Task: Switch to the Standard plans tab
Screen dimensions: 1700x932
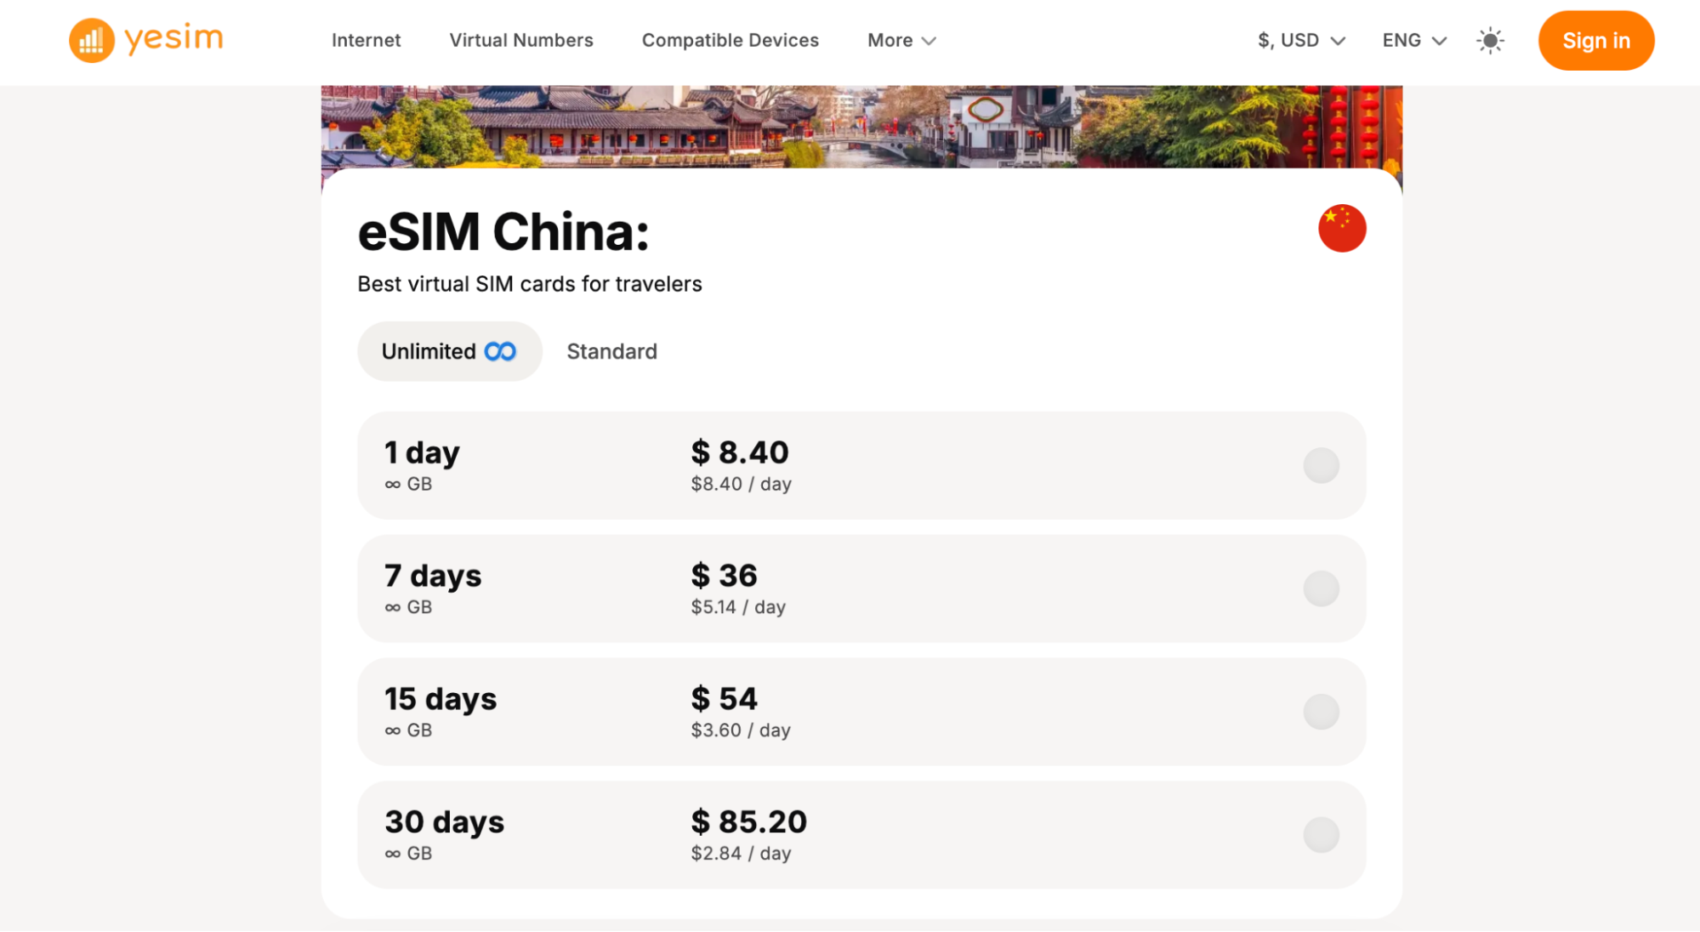Action: (x=611, y=351)
